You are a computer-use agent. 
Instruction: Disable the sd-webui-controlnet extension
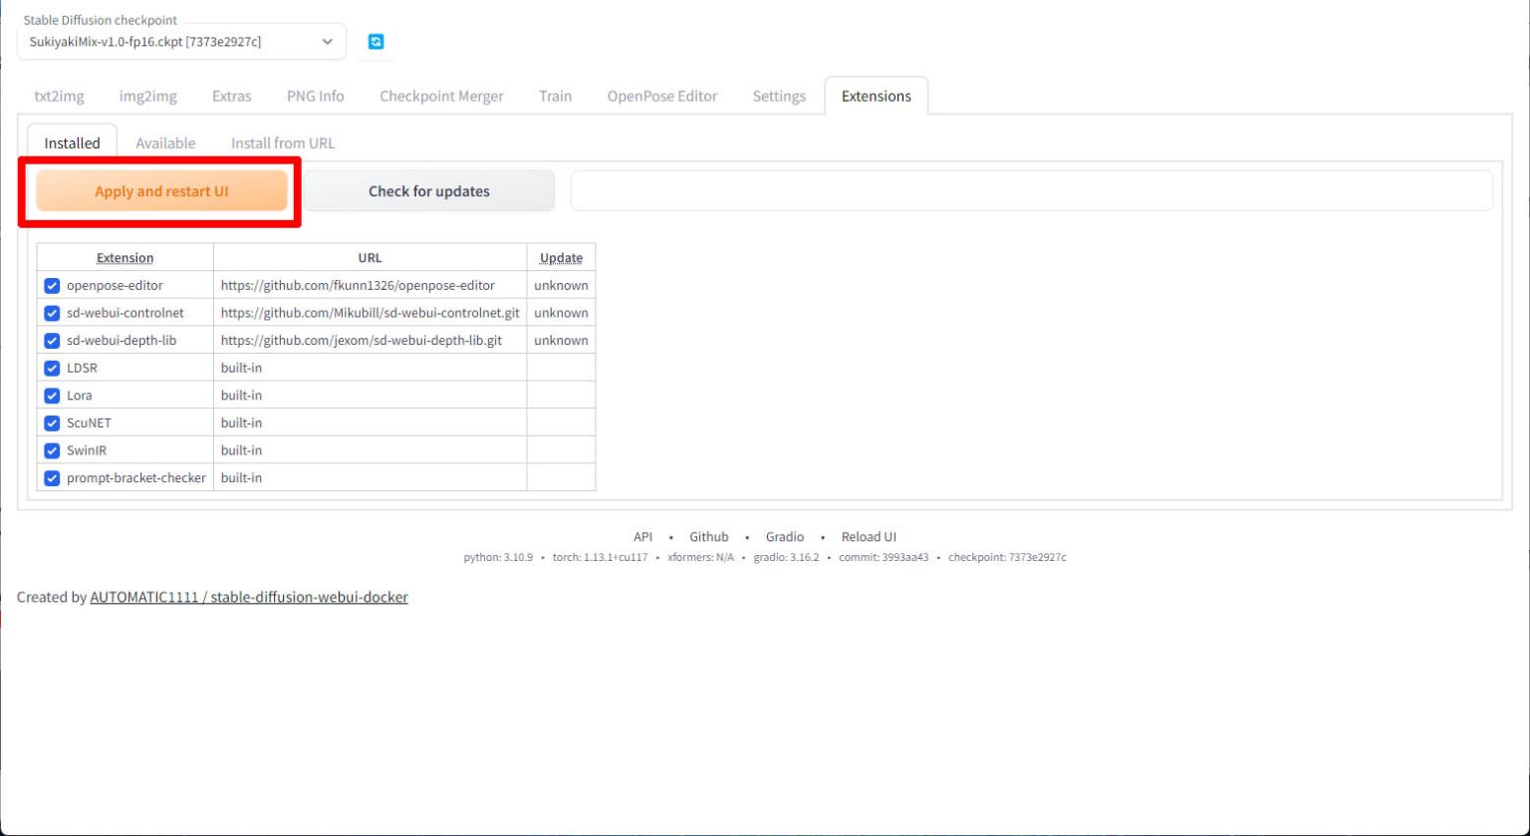53,313
